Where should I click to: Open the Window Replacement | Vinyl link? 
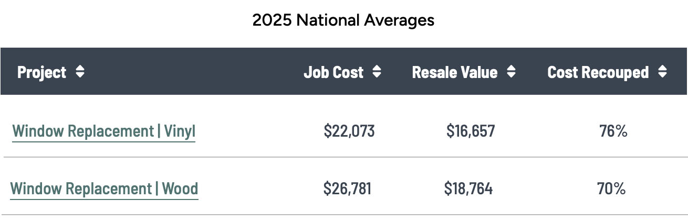point(104,131)
